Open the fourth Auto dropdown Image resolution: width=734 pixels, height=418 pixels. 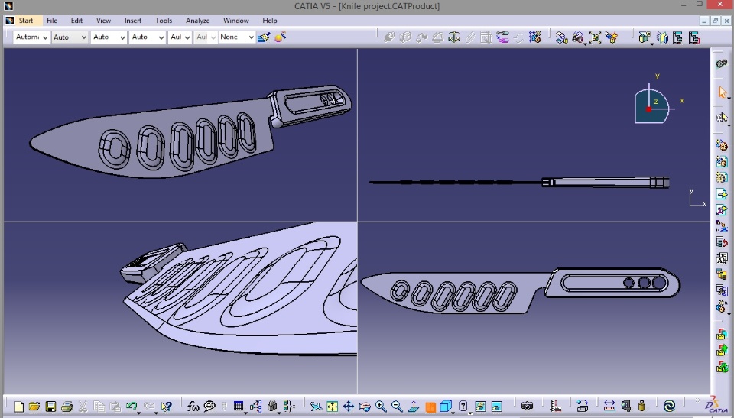pos(148,37)
